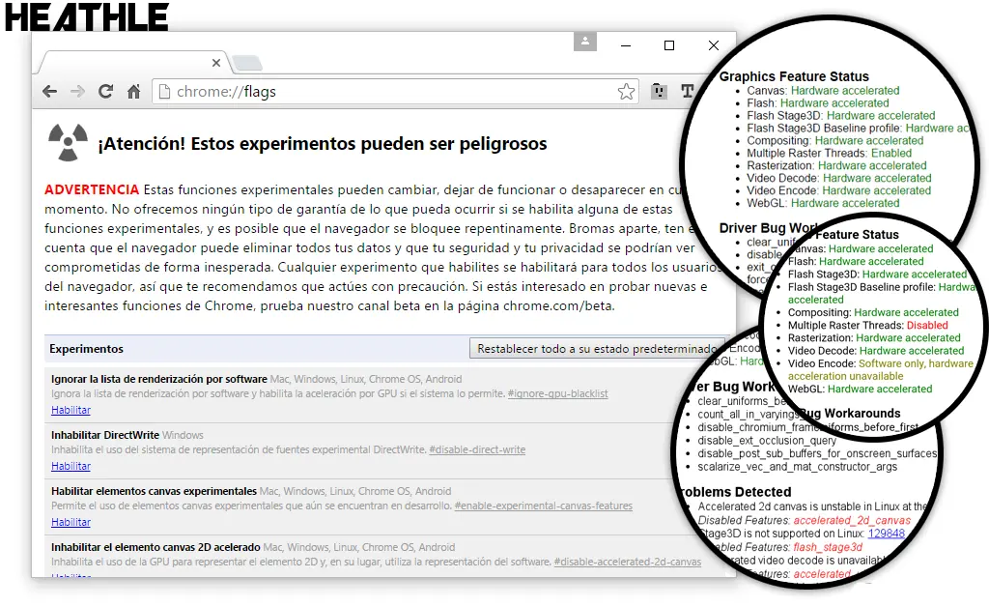Enable Inhabilitar DirectWrite experiment

click(71, 466)
